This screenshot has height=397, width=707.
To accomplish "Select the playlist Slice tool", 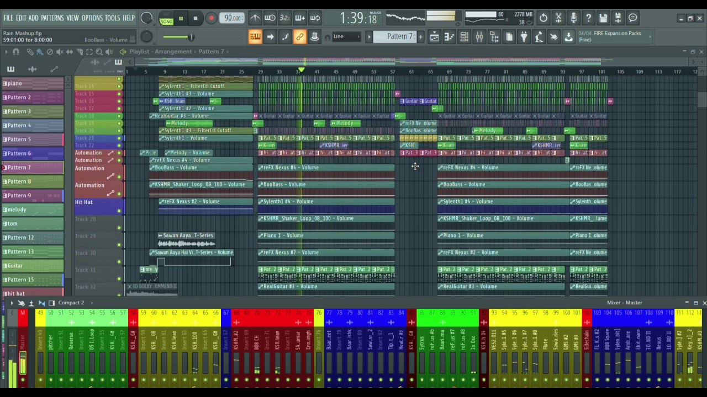I will pyautogui.click(x=80, y=52).
